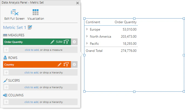Viewport: 185px width, 110px height.
Task: Select the Grand Total label
Action: coord(94,51)
